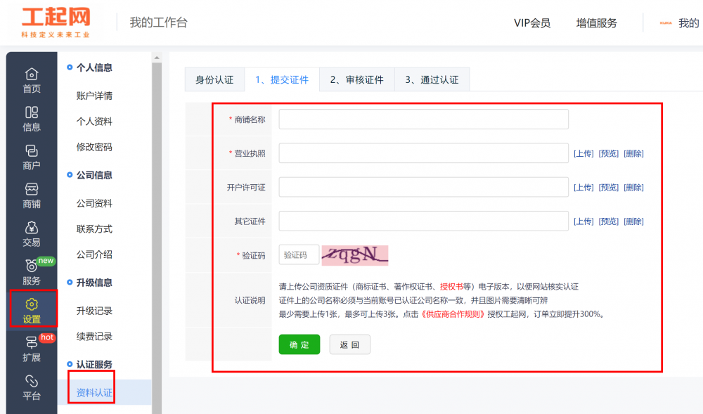Click 上传 for 其它证件
Image resolution: width=703 pixels, height=414 pixels.
583,221
